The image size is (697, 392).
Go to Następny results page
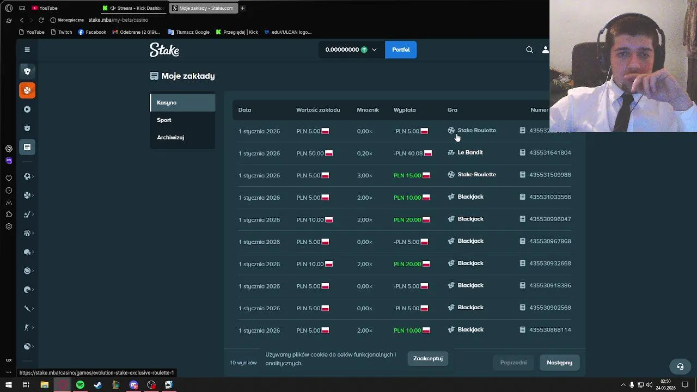pos(559,363)
